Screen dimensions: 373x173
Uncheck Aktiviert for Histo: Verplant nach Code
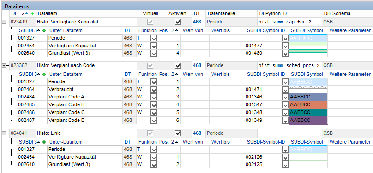(178, 65)
